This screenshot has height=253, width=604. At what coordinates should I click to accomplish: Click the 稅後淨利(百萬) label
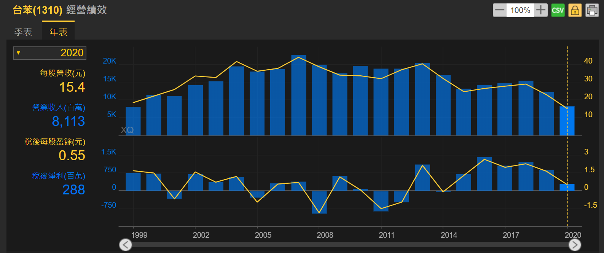[x=59, y=176]
